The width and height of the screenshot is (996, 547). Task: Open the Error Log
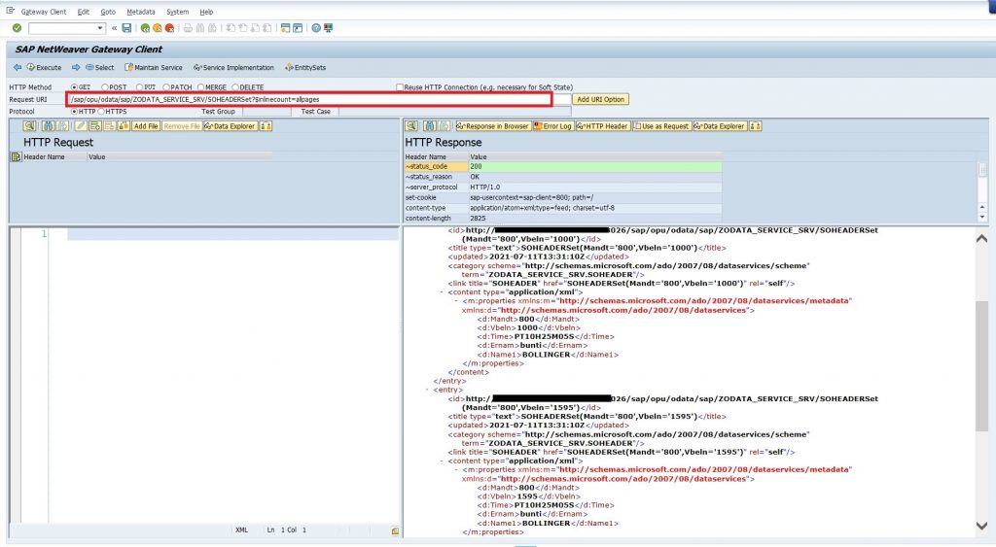pyautogui.click(x=552, y=125)
